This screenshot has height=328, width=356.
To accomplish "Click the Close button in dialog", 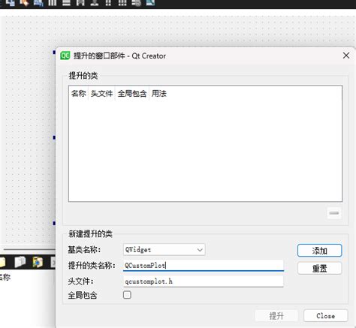I will pyautogui.click(x=325, y=316).
